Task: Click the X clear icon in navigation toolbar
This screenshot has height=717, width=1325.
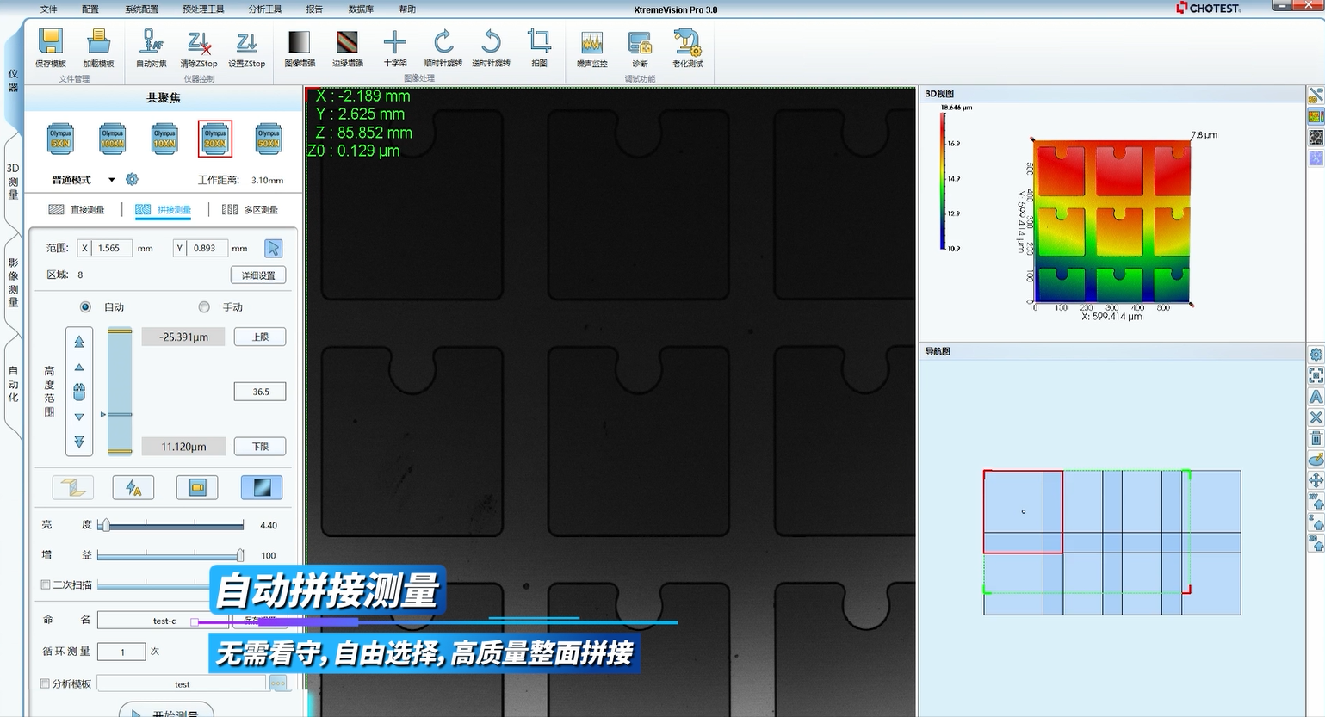Action: (1316, 417)
